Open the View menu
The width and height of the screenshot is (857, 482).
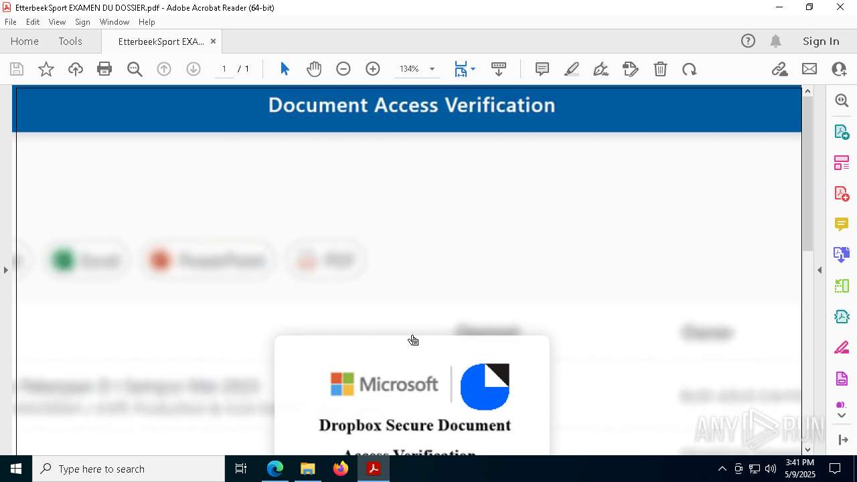pos(57,22)
